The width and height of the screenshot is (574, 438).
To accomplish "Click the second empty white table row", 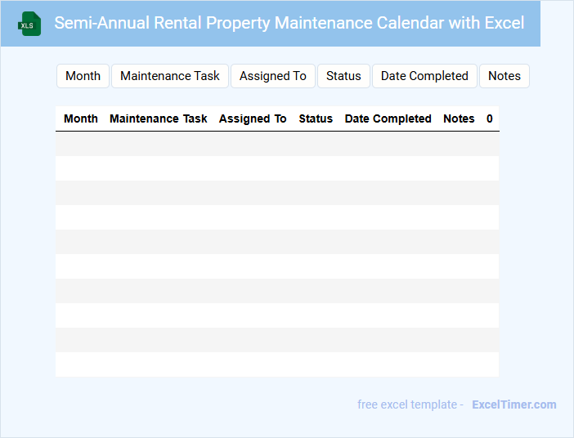I will point(277,217).
